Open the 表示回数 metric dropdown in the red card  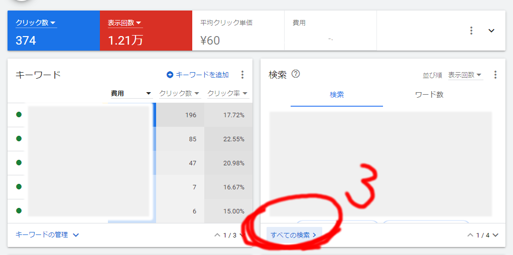[125, 23]
